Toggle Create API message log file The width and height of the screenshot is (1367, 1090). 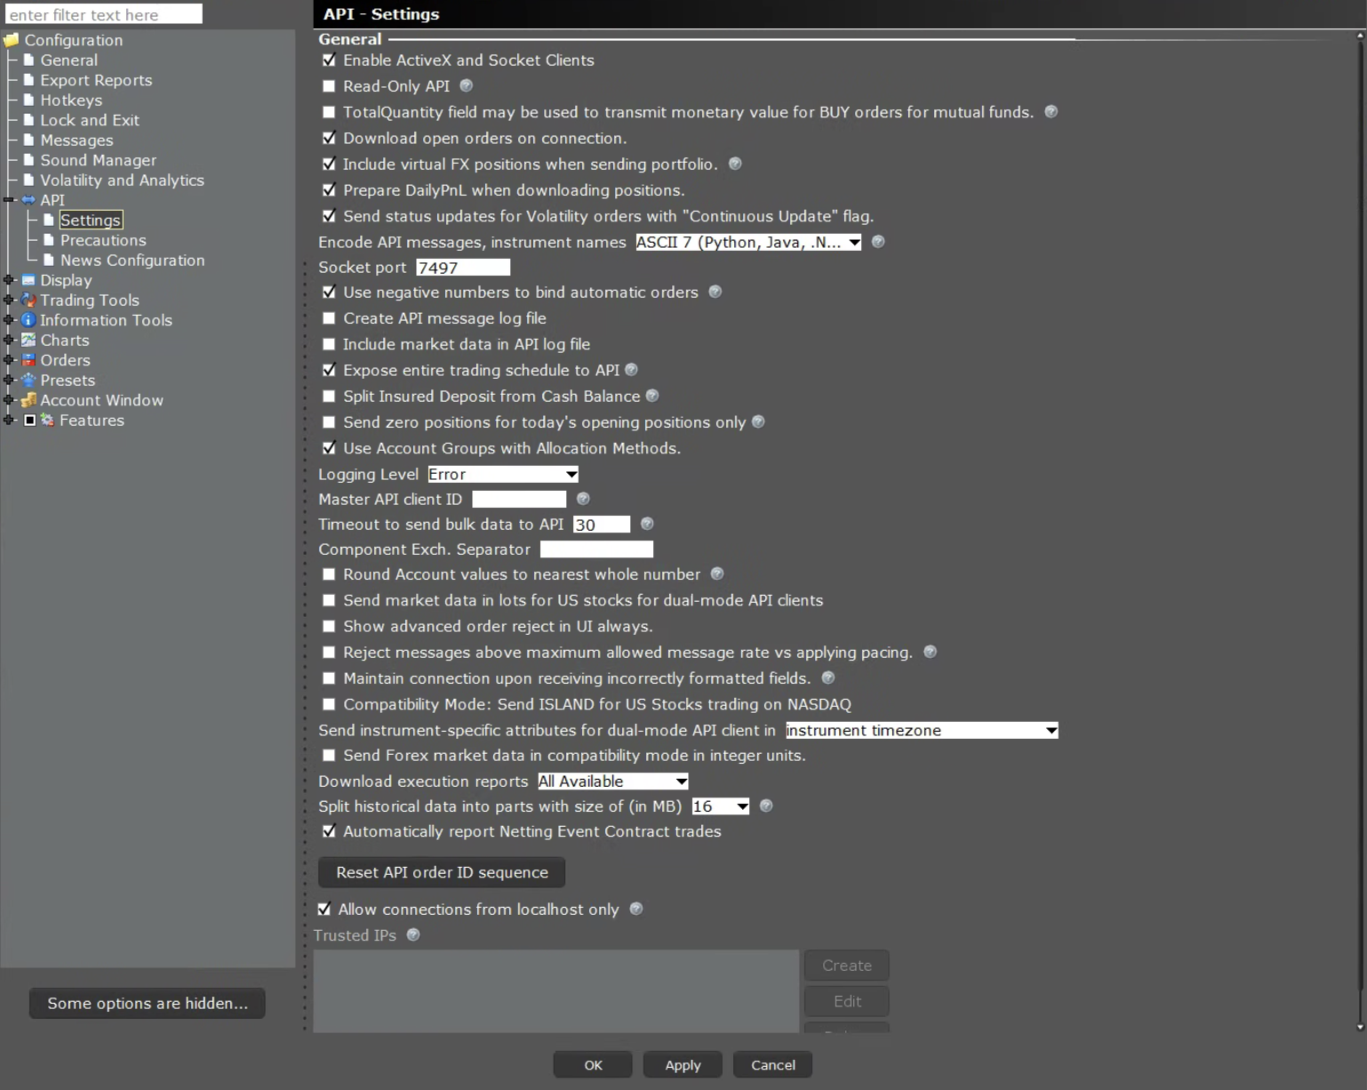pos(329,318)
